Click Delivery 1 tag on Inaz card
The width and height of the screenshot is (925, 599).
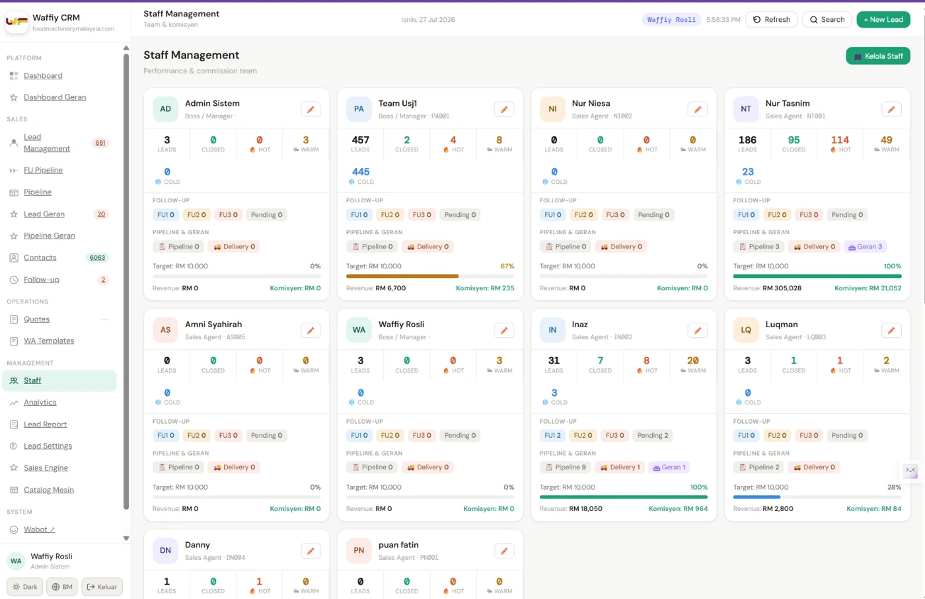tap(620, 467)
